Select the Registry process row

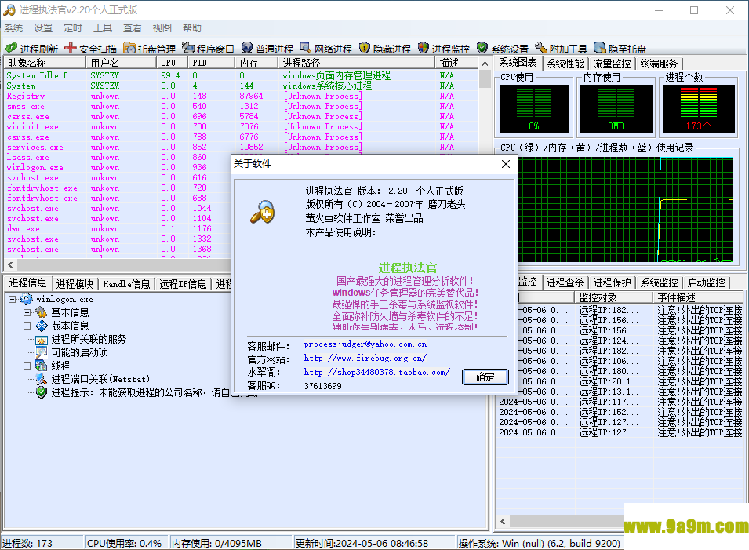tap(242, 96)
